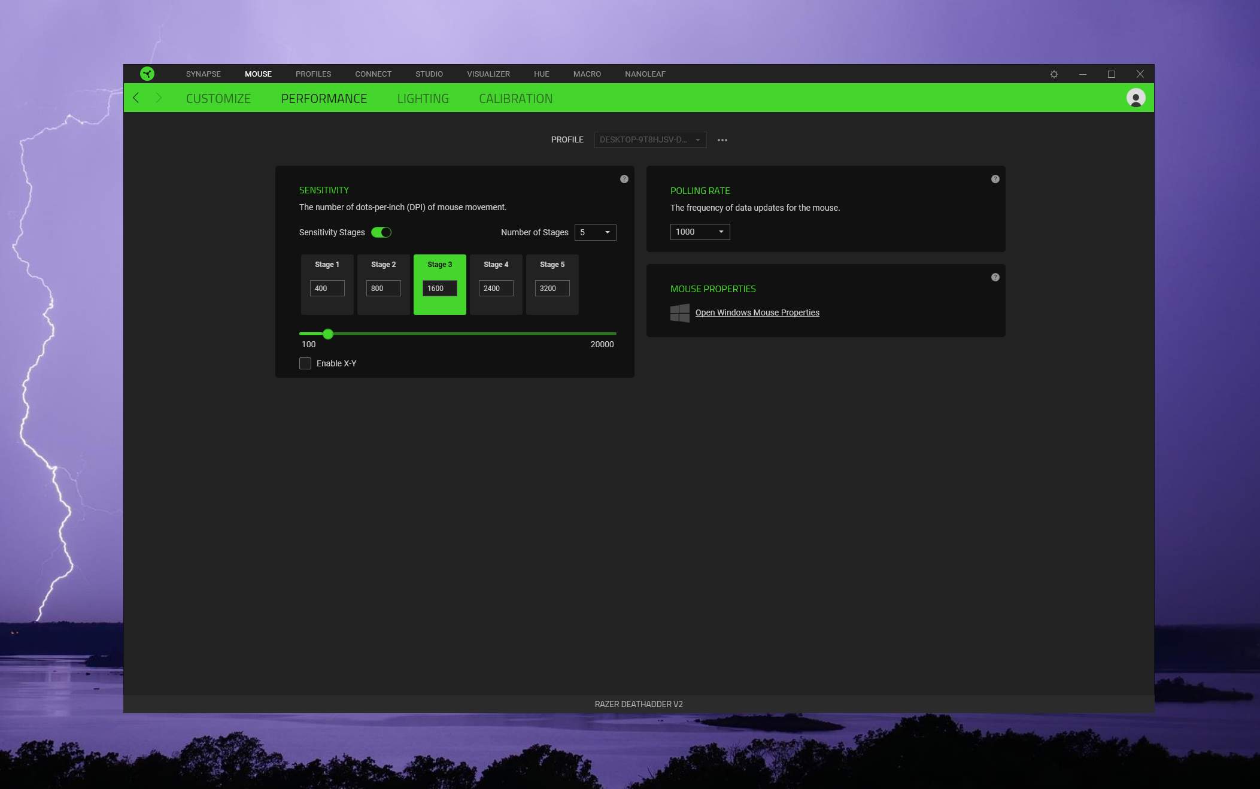This screenshot has width=1260, height=789.
Task: Click the Polling Rate help icon
Action: (x=995, y=179)
